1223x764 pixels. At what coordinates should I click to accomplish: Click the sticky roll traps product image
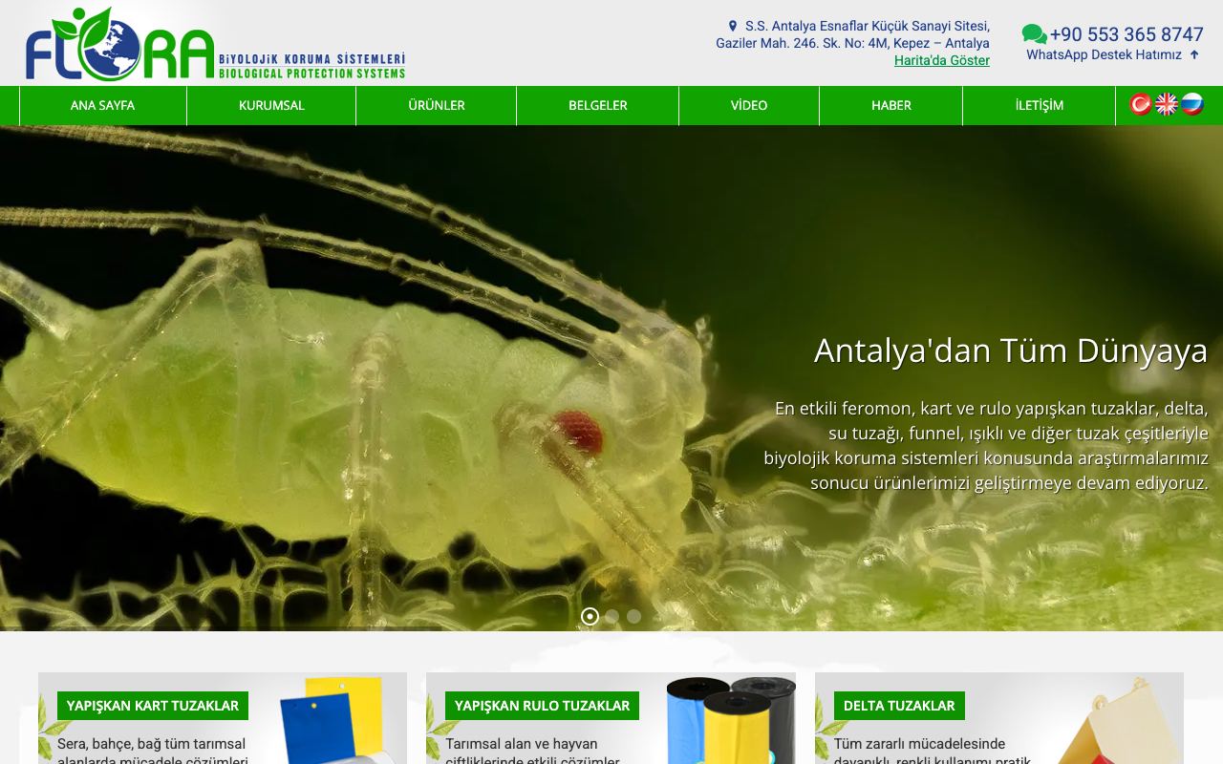731,720
